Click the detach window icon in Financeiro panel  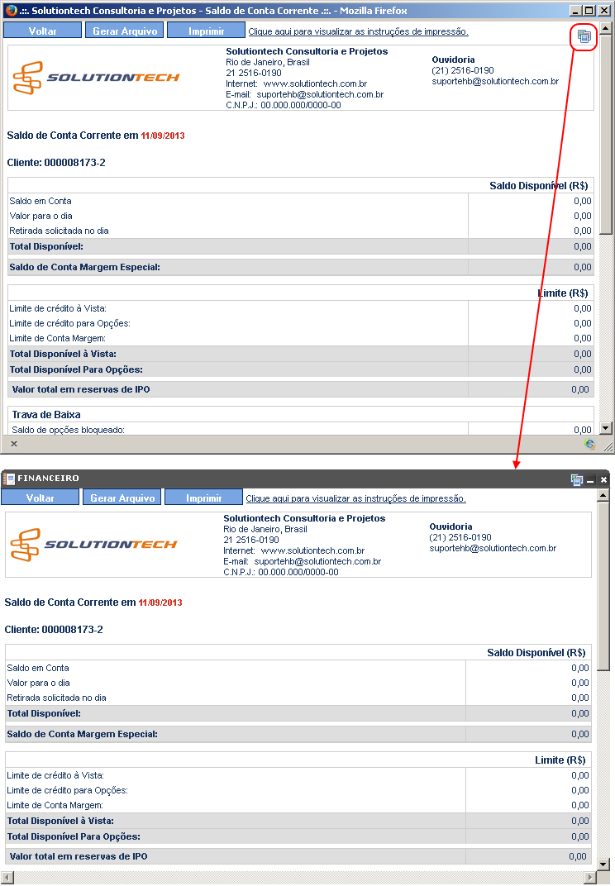click(x=577, y=479)
